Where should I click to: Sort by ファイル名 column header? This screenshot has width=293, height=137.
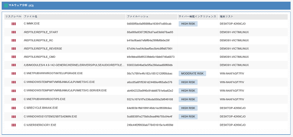point(74,16)
